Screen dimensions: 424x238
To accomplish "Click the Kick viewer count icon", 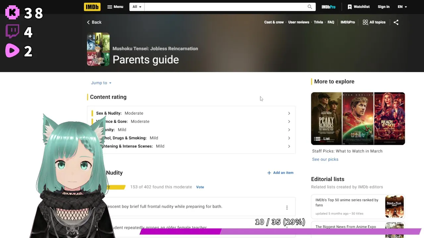I will tap(13, 13).
